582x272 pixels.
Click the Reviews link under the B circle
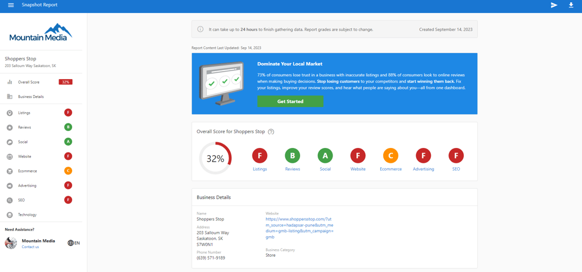pos(293,169)
